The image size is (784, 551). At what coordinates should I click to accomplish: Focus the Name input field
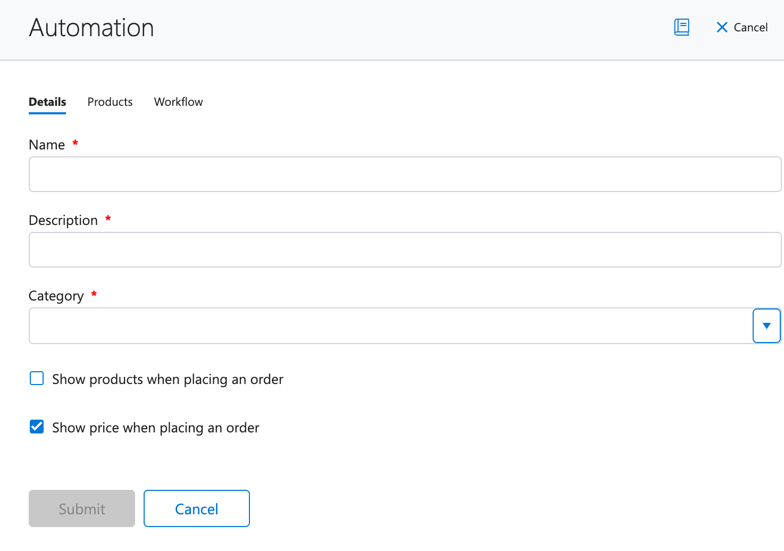tap(405, 174)
